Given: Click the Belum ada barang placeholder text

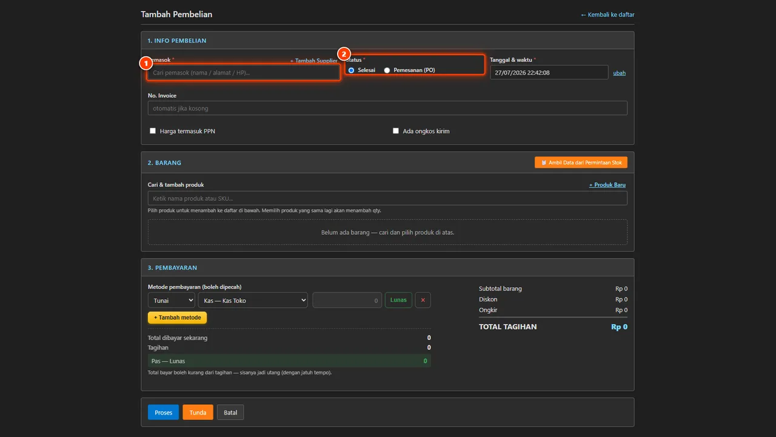Looking at the screenshot, I should pyautogui.click(x=387, y=232).
